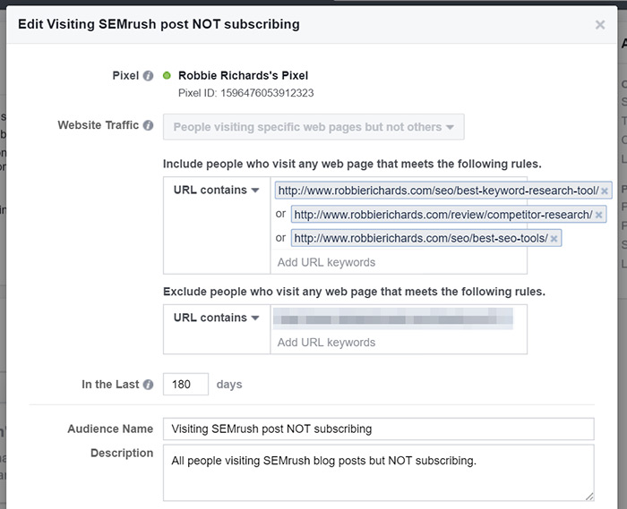Select the best-keyword-research-tool URL tag
This screenshot has width=627, height=509.
[x=437, y=191]
